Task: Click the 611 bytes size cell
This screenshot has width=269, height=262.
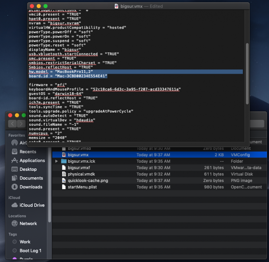Action: coord(214,174)
